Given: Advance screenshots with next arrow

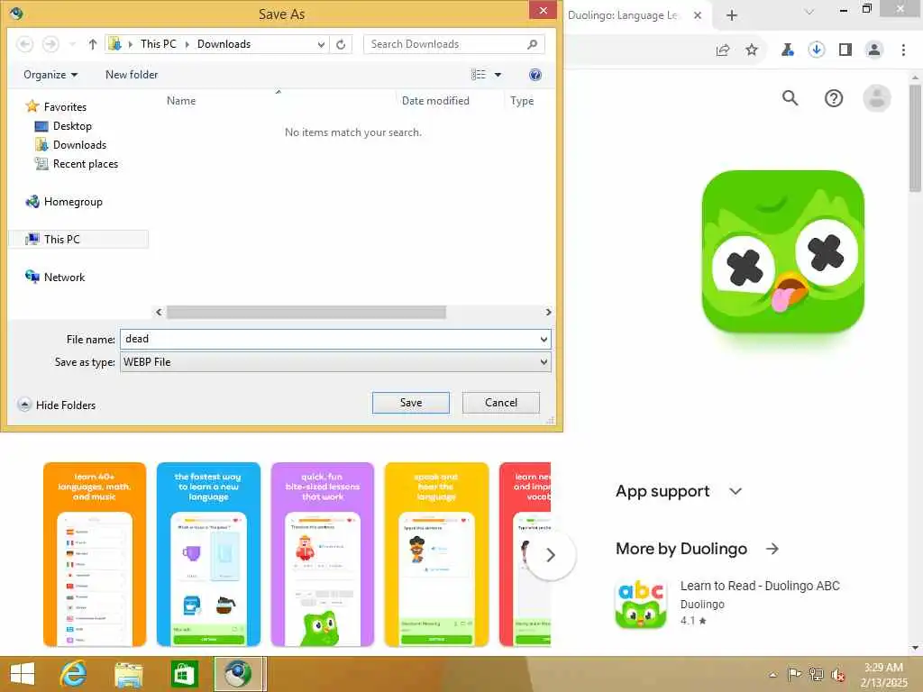Looking at the screenshot, I should click(551, 555).
